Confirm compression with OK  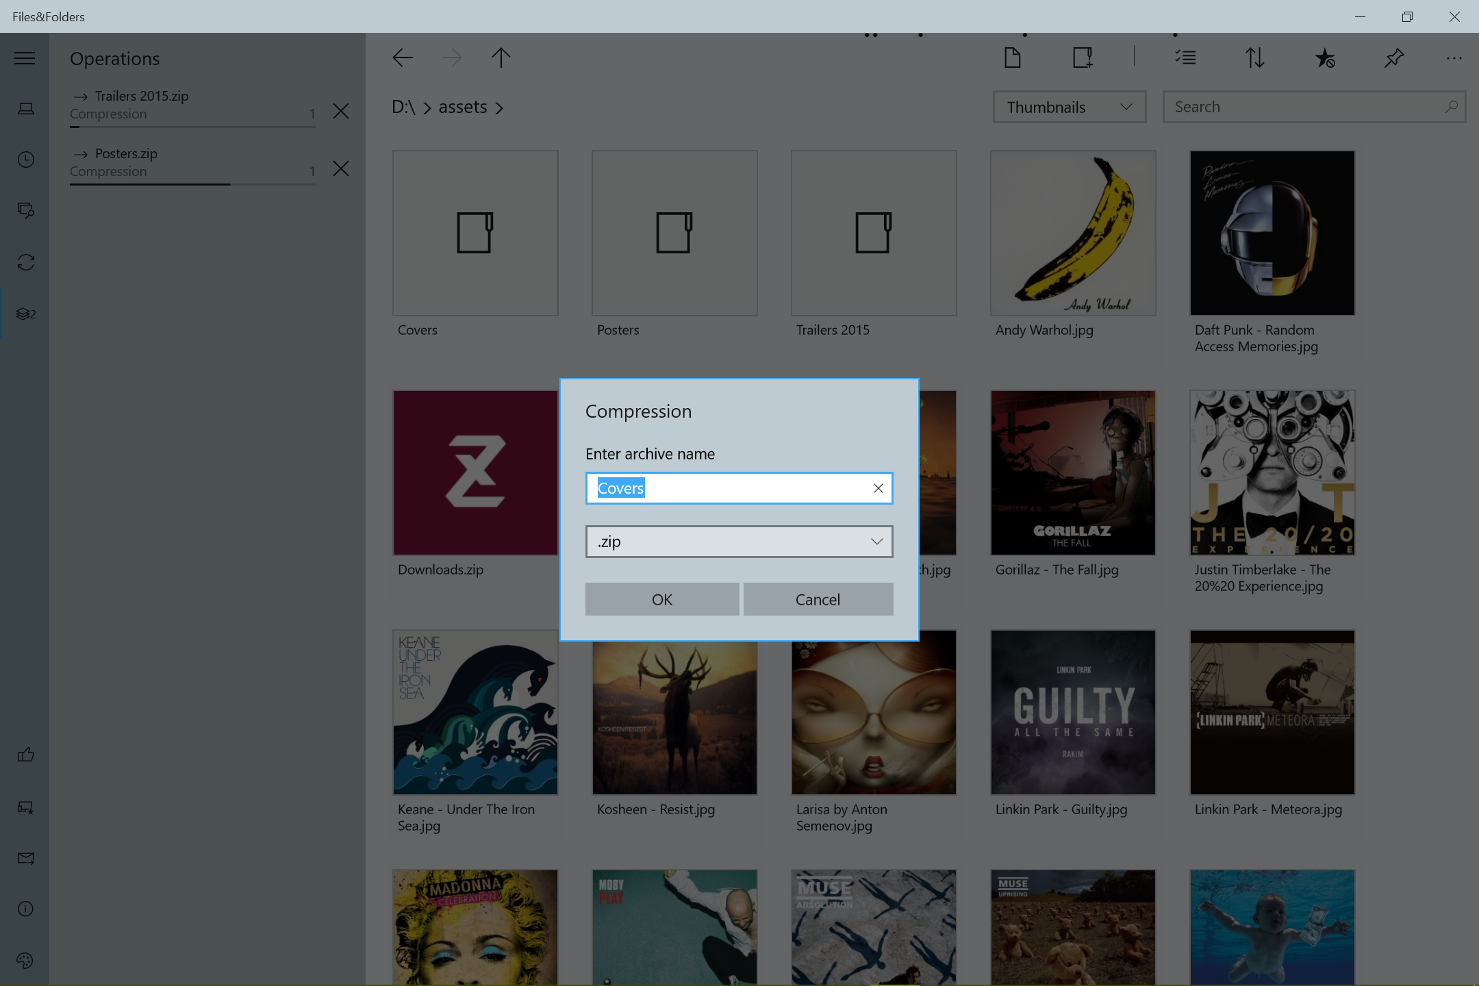click(x=662, y=599)
